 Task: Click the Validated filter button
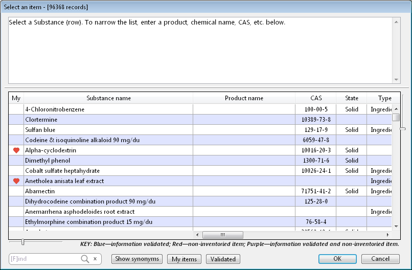223,259
